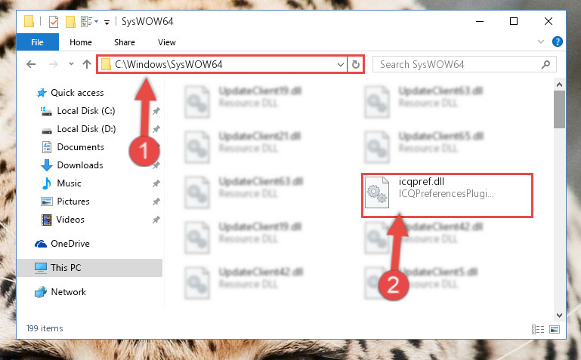Switch to the View ribbon tab
The width and height of the screenshot is (581, 360).
point(167,42)
